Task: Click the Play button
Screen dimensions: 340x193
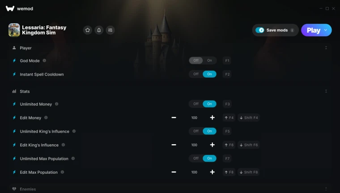Action: 313,30
